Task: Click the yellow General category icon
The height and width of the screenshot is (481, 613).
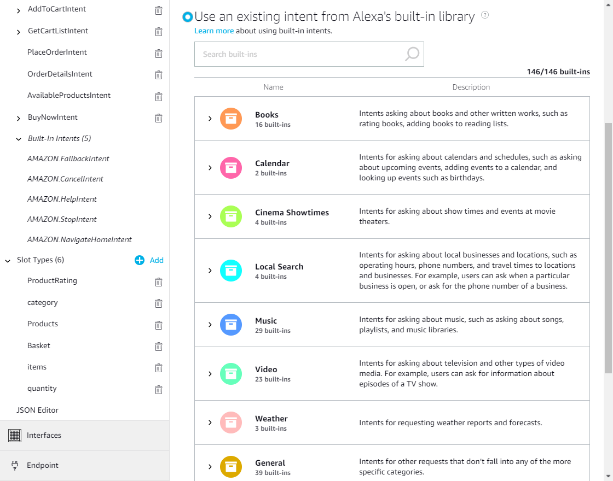Action: click(230, 467)
